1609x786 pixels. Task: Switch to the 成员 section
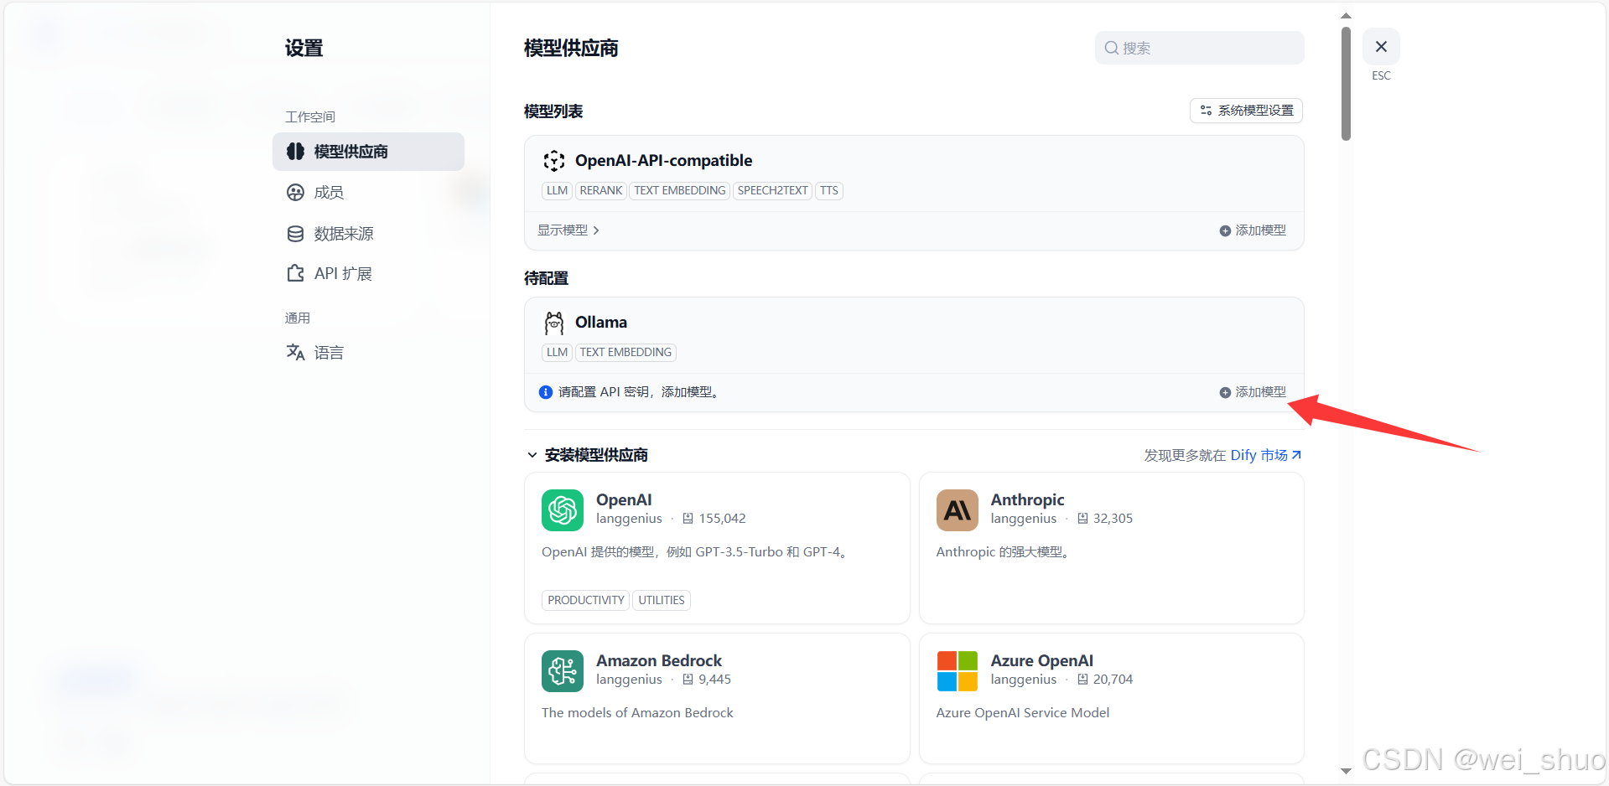click(x=328, y=192)
